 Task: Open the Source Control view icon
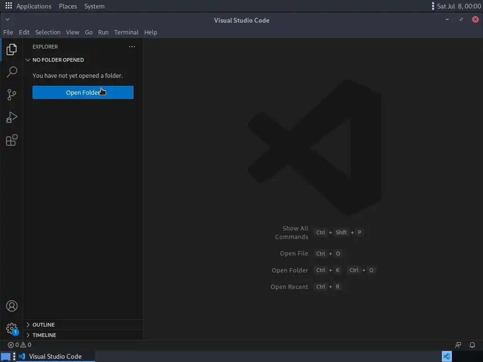(12, 95)
